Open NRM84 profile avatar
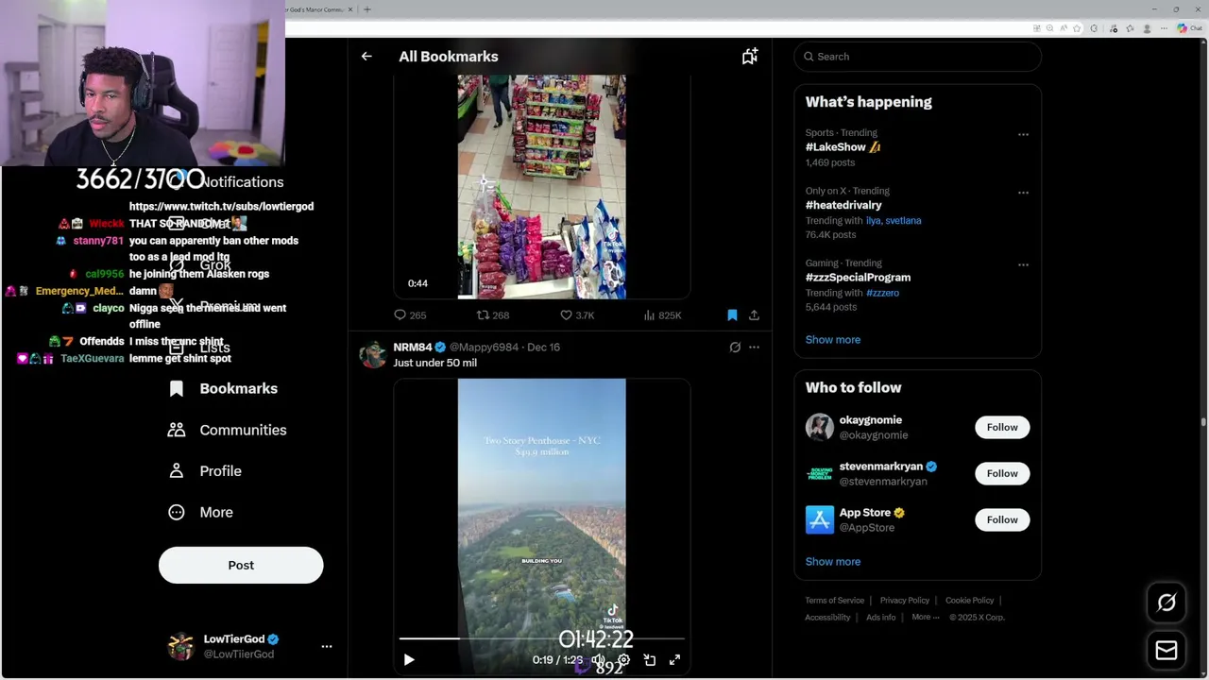 373,355
